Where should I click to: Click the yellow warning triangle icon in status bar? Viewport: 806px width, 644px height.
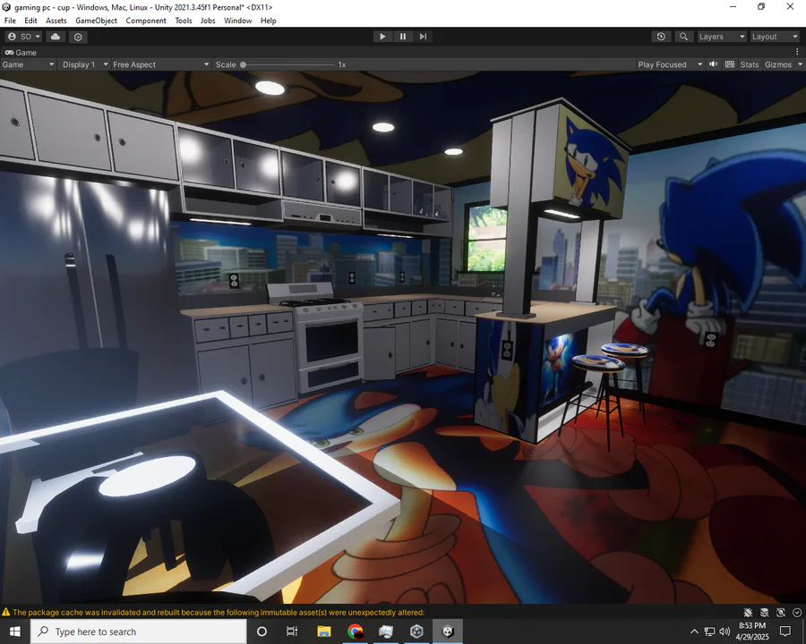[6, 612]
